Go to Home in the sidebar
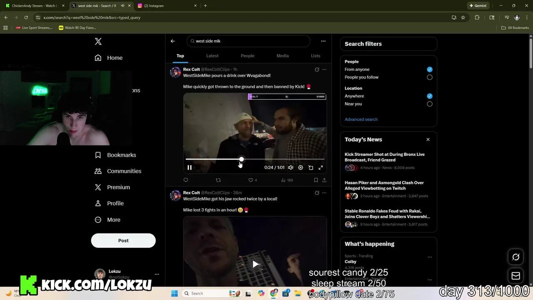This screenshot has height=300, width=533. tap(108, 58)
